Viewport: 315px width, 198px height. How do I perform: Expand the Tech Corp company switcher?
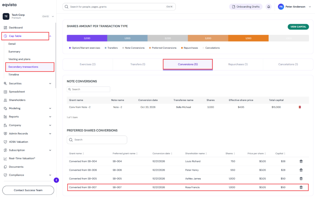pos(53,17)
